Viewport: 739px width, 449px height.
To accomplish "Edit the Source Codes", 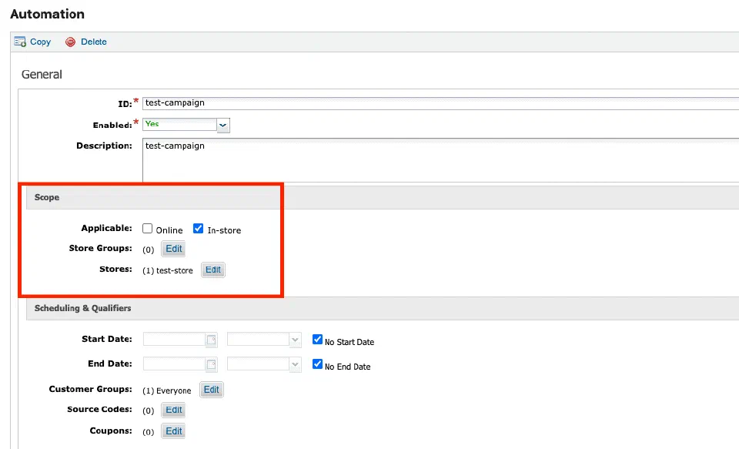I will pyautogui.click(x=173, y=410).
